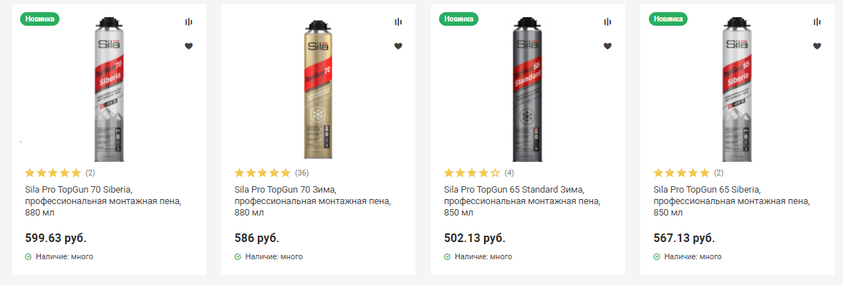843x285 pixels.
Task: Heart the TopGun 65 Standard Зима item
Action: [x=607, y=47]
